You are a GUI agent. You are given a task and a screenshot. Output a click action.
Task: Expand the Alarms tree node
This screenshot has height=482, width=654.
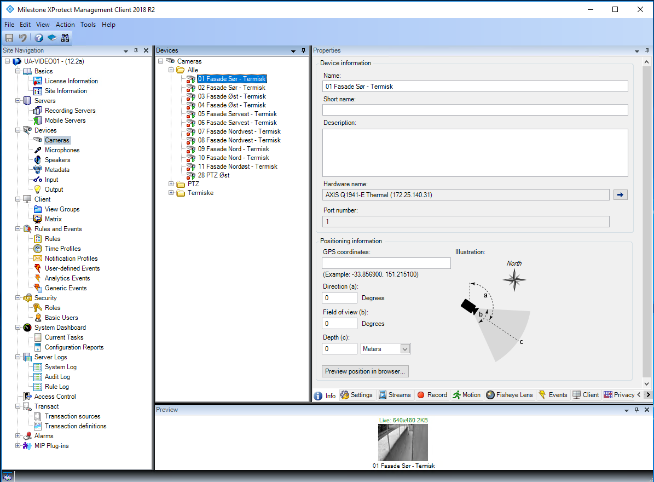point(18,435)
